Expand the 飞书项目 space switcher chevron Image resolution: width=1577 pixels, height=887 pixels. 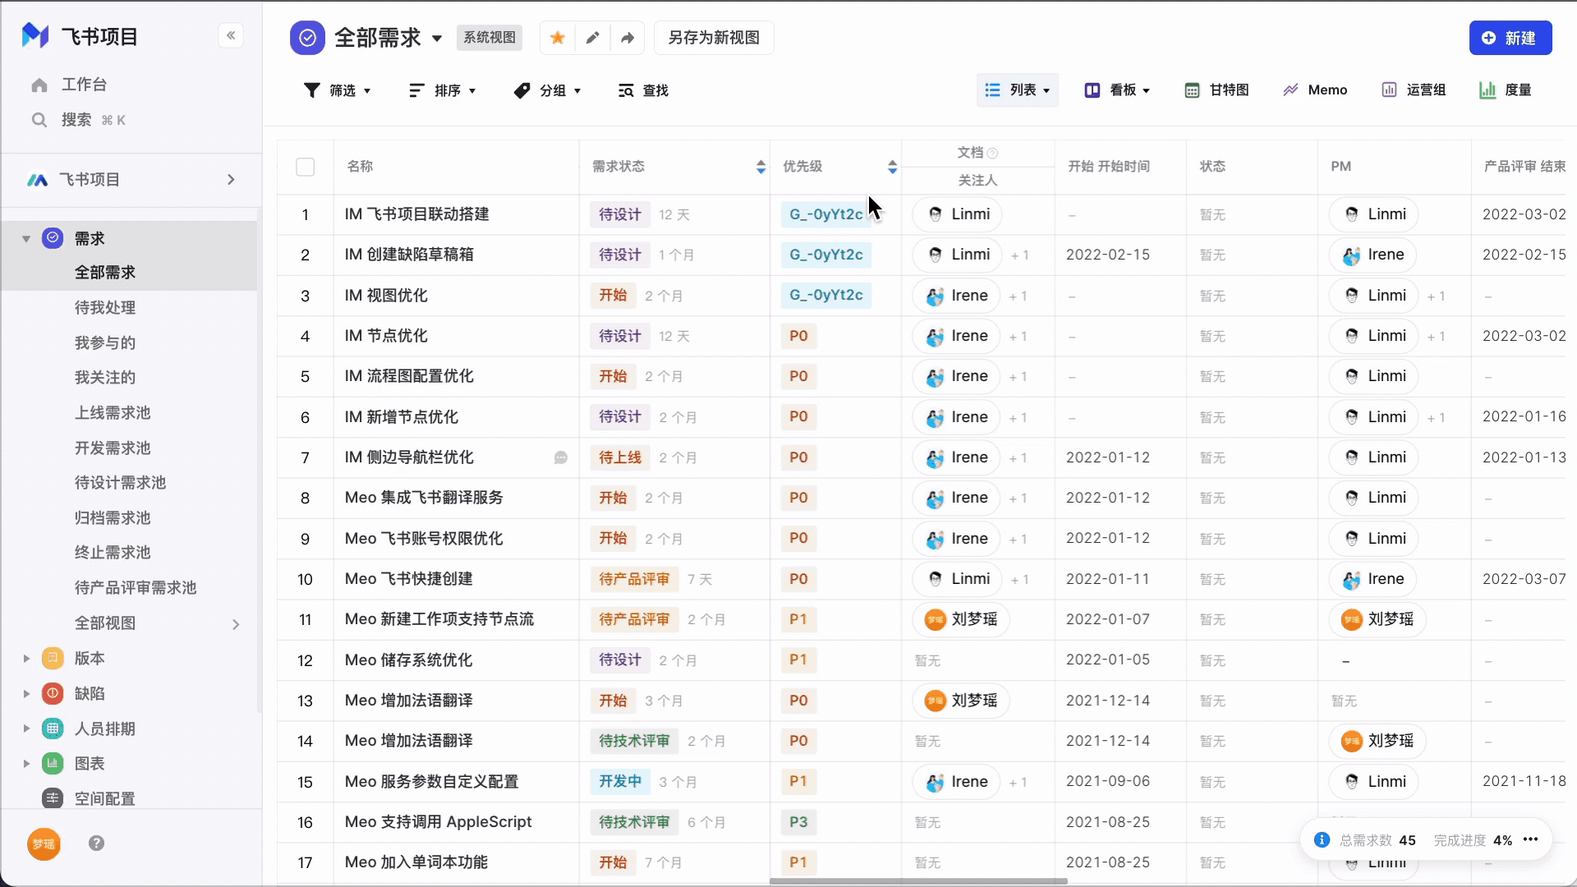[231, 180]
